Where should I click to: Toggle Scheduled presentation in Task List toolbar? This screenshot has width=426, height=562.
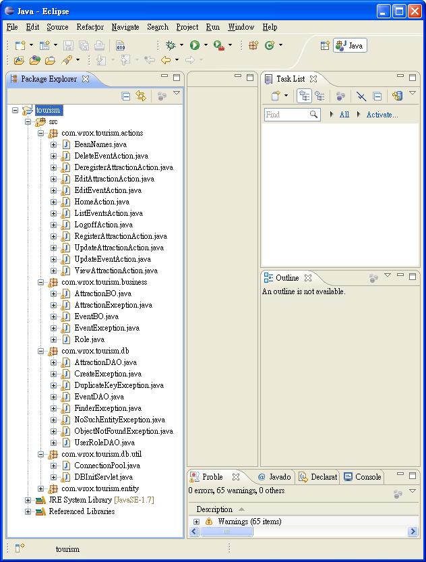point(319,96)
